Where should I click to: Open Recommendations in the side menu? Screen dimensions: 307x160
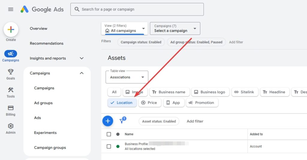coord(46,43)
